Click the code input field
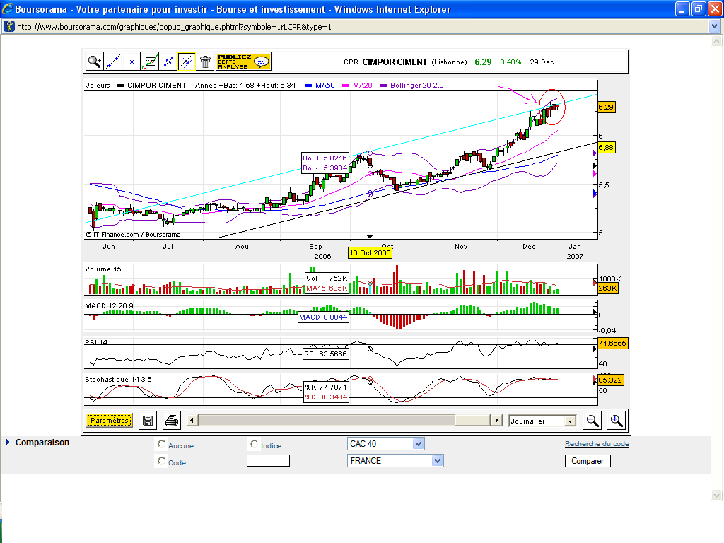This screenshot has height=543, width=724. [268, 461]
